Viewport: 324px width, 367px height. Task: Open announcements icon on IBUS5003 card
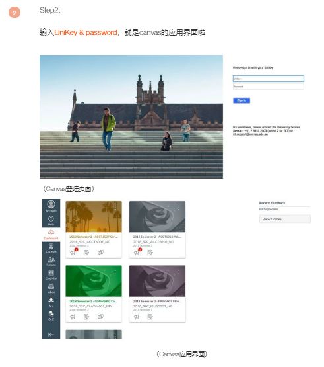pos(137,317)
